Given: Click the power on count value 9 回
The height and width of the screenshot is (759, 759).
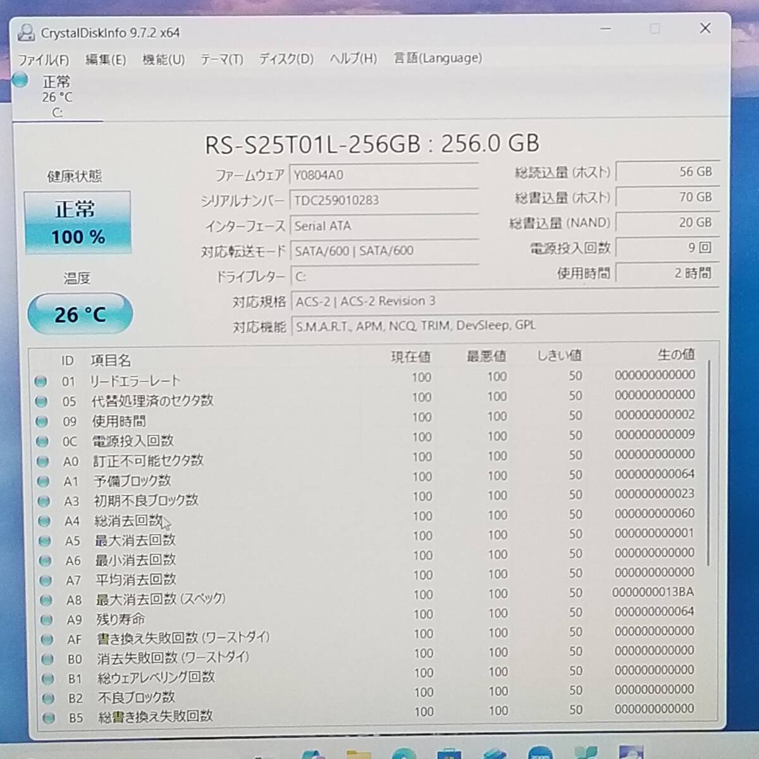Looking at the screenshot, I should [x=668, y=247].
